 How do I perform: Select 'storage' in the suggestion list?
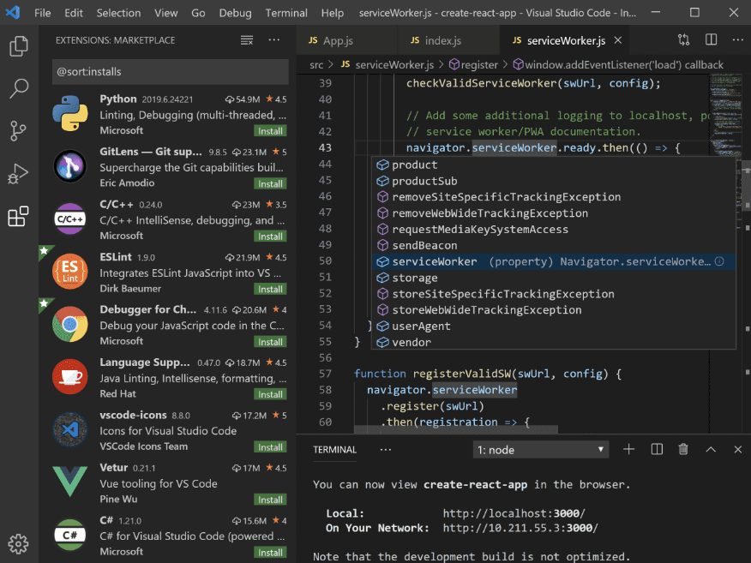[x=553, y=278]
